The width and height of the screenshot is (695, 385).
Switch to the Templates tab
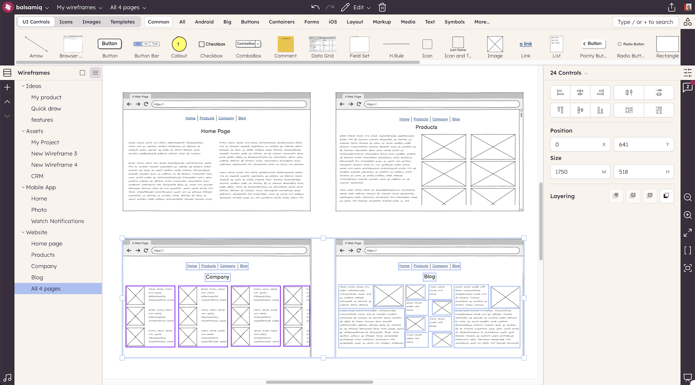tap(122, 22)
